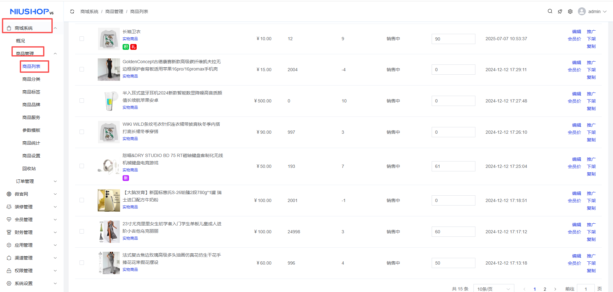Click the purple 新 badge on keyboard product
Viewport: 613px width, 292px height.
[x=126, y=178]
